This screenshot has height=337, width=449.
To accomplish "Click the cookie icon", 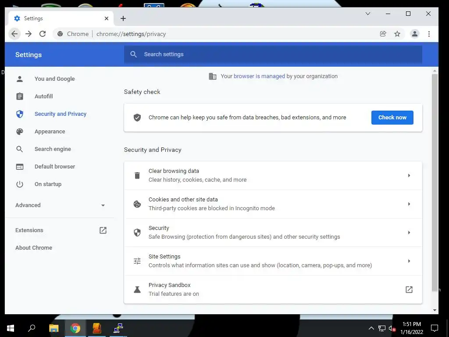I will pos(137,204).
